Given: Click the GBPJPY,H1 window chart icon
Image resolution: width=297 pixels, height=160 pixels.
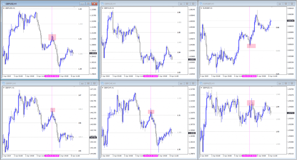Looking at the screenshot, I should (3, 83).
